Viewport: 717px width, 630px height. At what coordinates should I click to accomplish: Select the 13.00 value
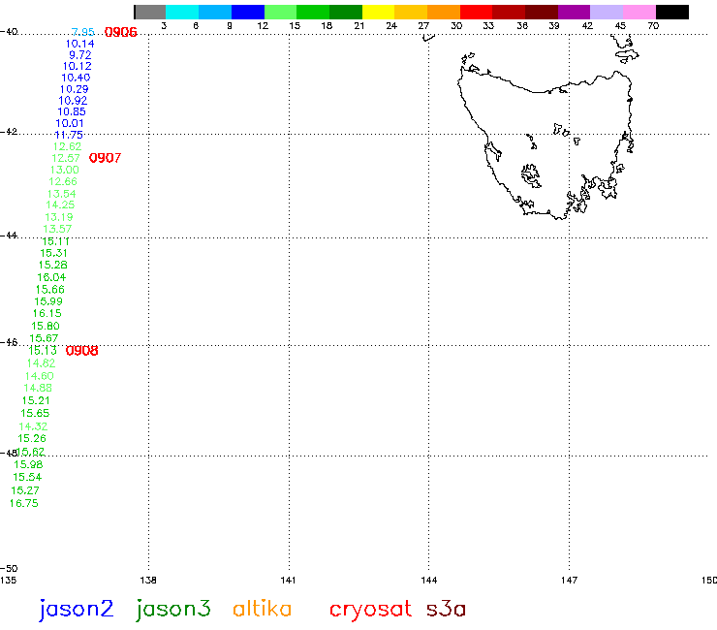pyautogui.click(x=65, y=170)
